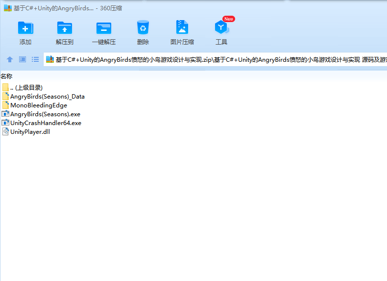Viewport: 387px width, 281px height.
Task: Select the AngryBirds(Seasons)_Data folder name
Action: point(48,97)
